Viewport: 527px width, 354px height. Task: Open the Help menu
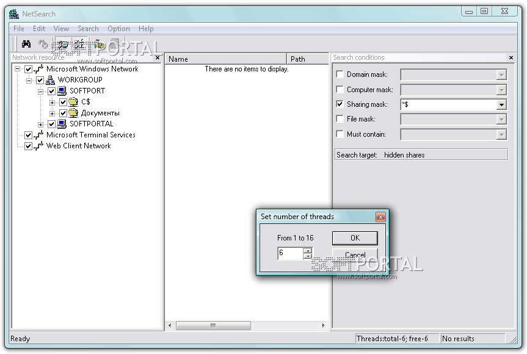pyautogui.click(x=146, y=29)
